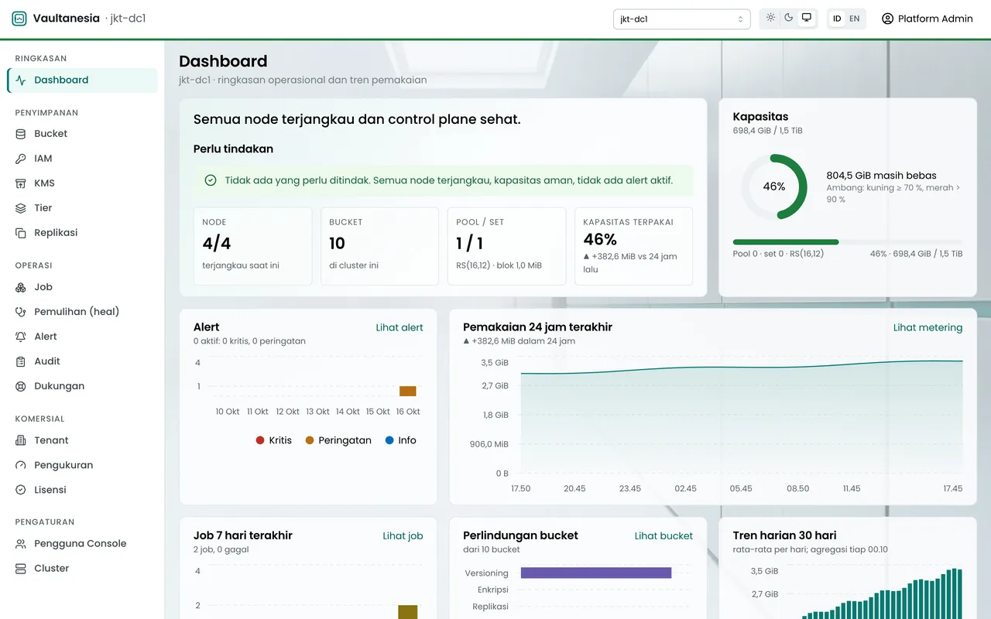Image resolution: width=991 pixels, height=619 pixels.
Task: Click the IAM key icon
Action: 21,159
